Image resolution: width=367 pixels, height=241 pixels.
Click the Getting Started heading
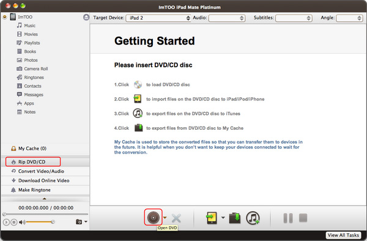click(x=155, y=41)
